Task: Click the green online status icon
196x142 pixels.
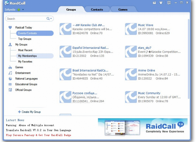Action: [19, 10]
